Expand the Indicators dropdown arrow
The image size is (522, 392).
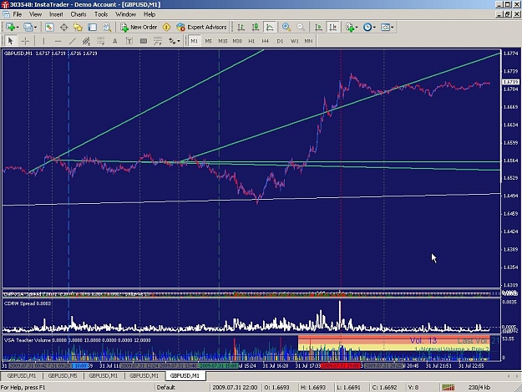[357, 28]
